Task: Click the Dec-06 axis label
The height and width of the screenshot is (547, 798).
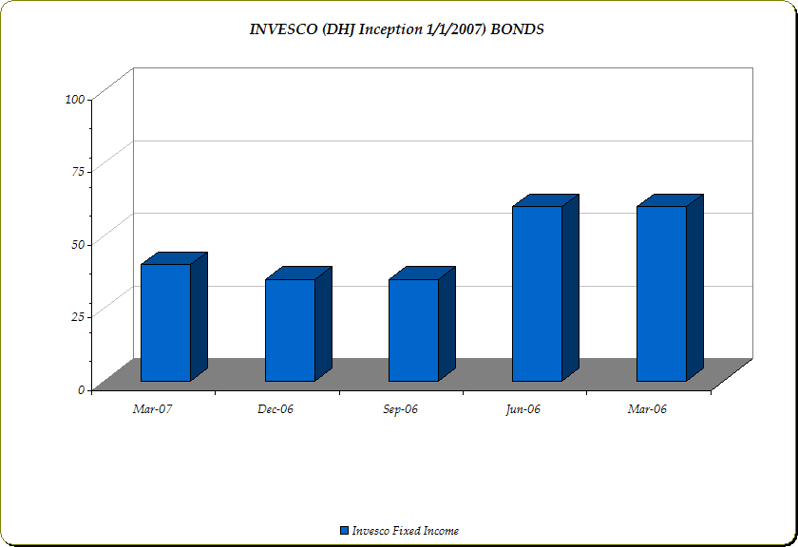Action: [275, 409]
